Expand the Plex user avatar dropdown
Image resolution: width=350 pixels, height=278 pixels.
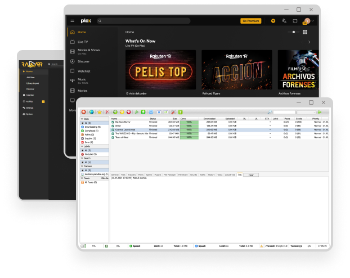click(x=307, y=21)
